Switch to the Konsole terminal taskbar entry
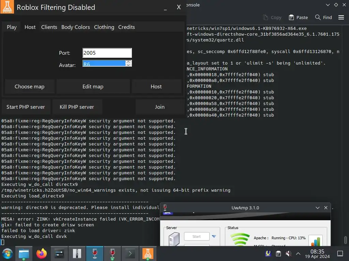 (130, 254)
